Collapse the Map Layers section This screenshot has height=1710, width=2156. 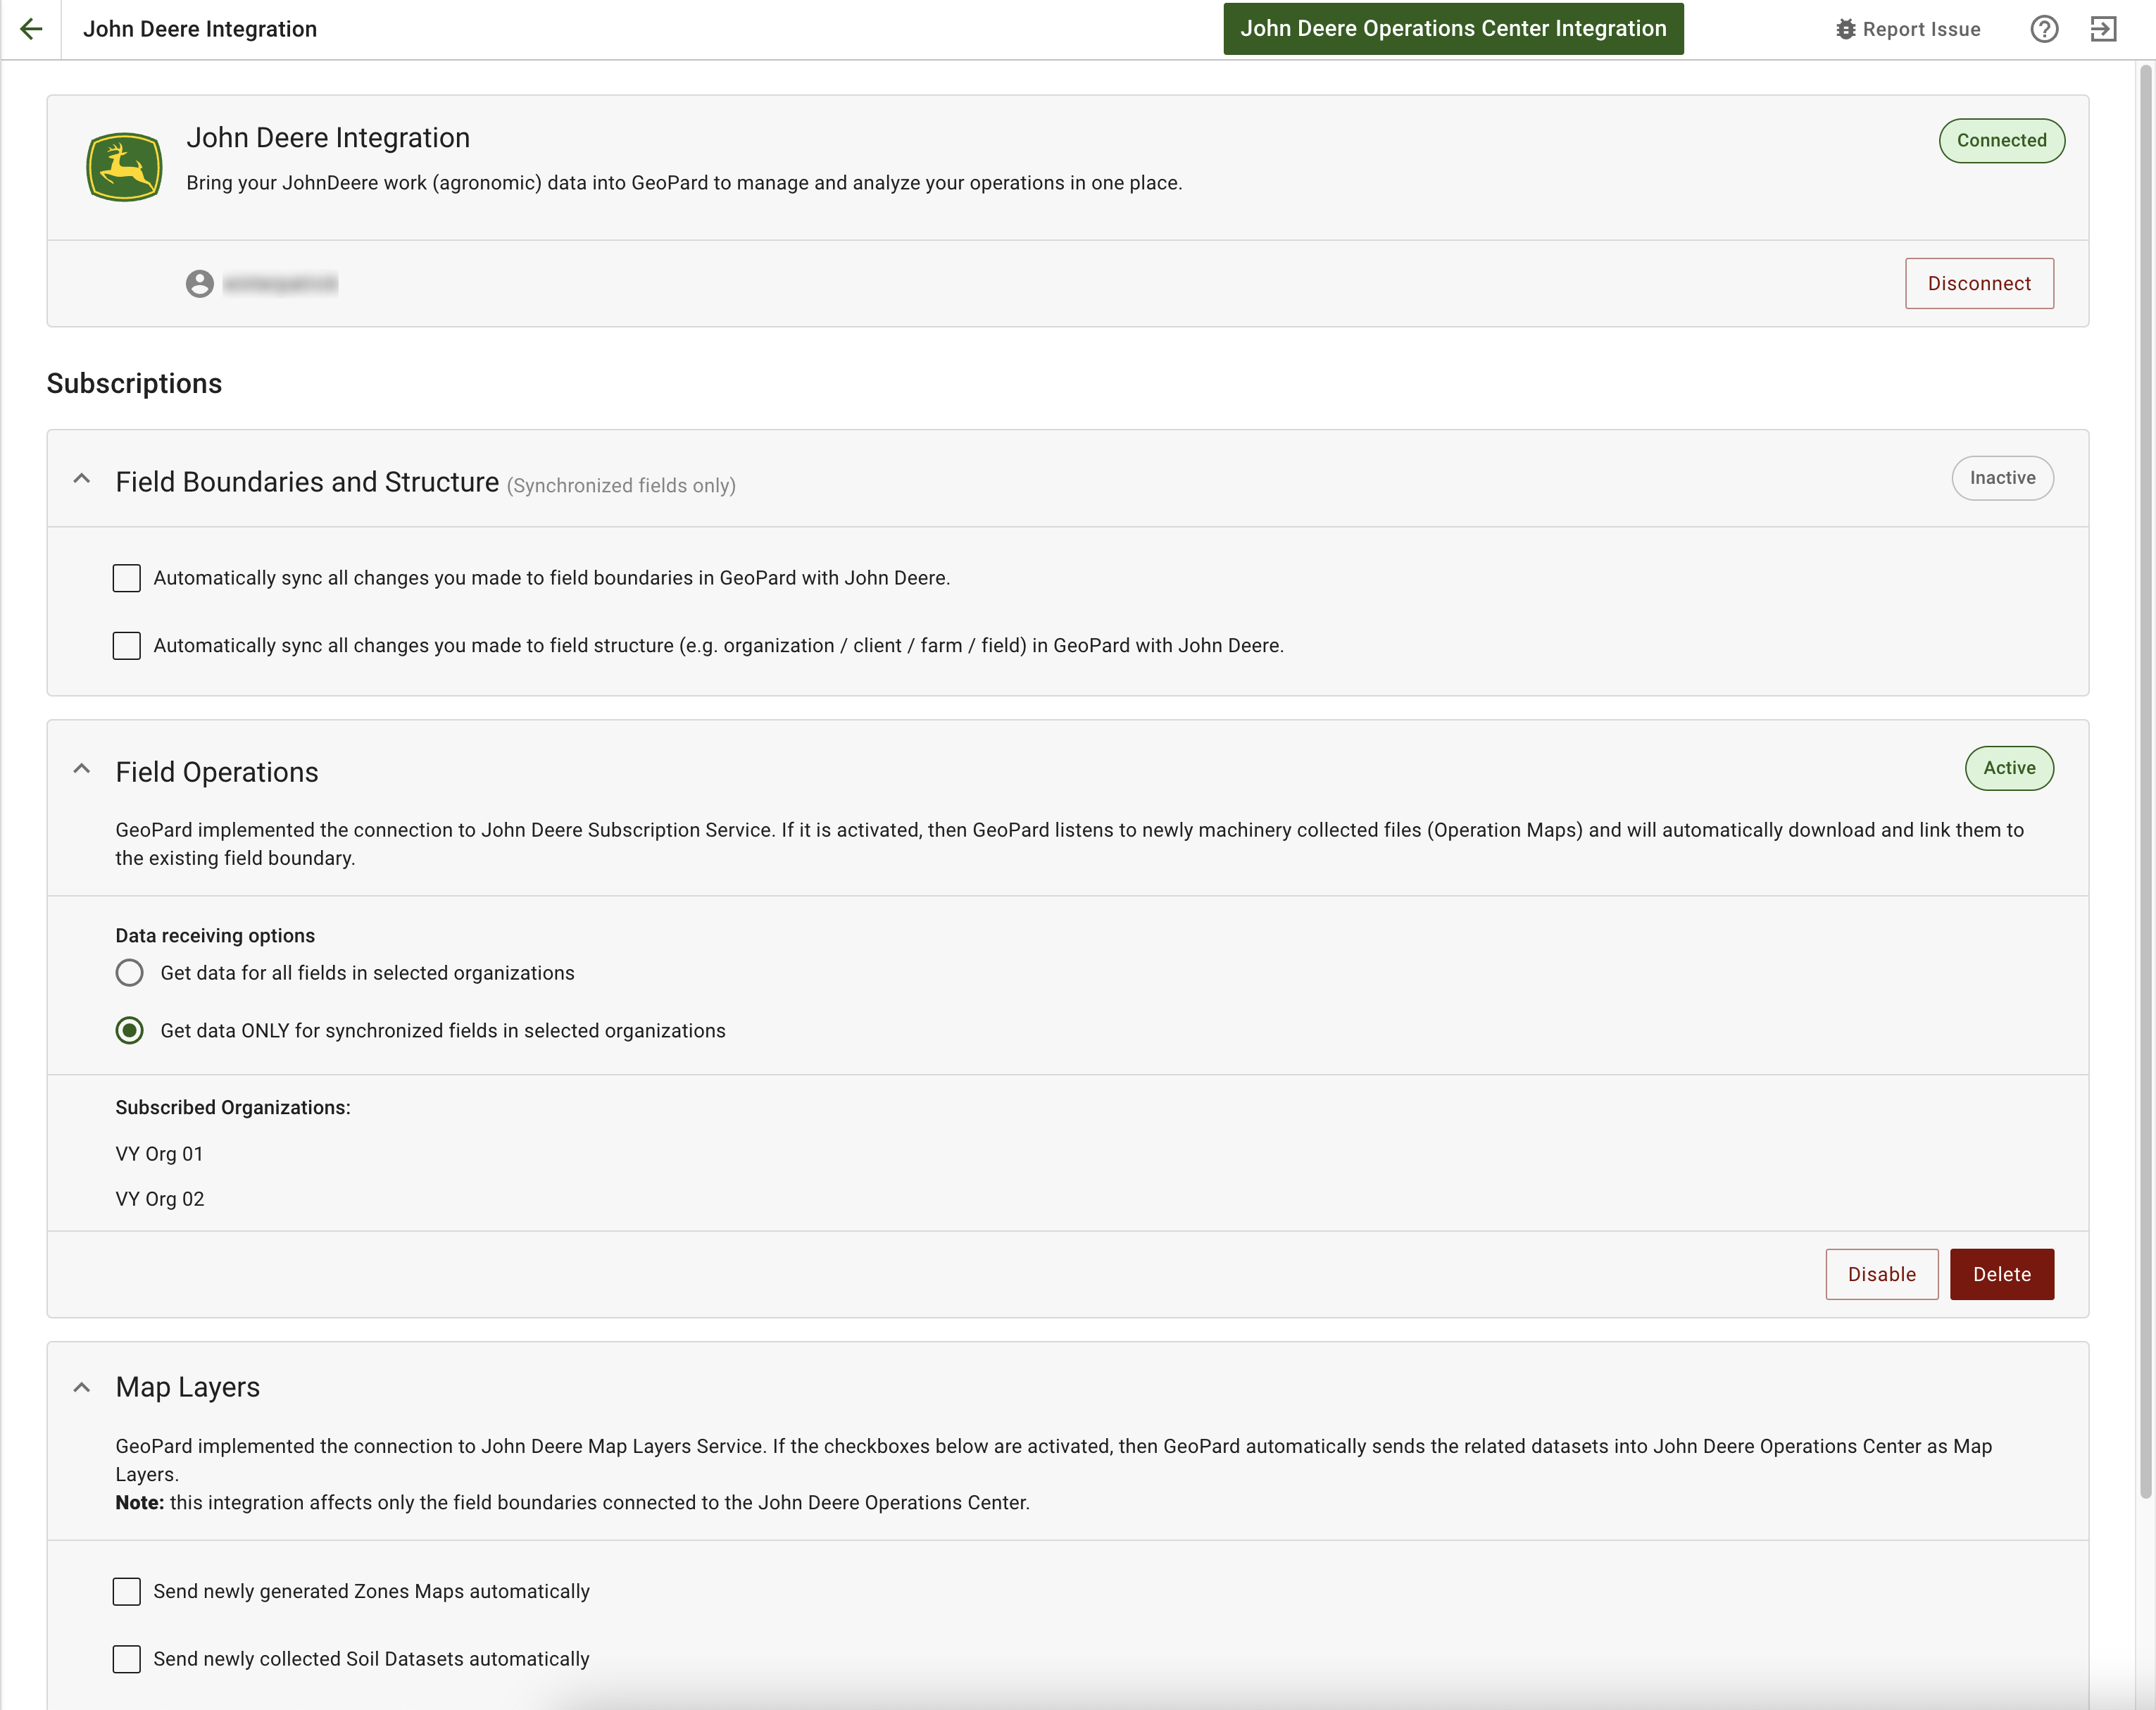coord(82,1387)
